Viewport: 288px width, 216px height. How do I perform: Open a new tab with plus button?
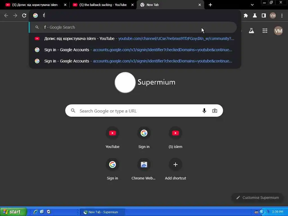(x=210, y=5)
